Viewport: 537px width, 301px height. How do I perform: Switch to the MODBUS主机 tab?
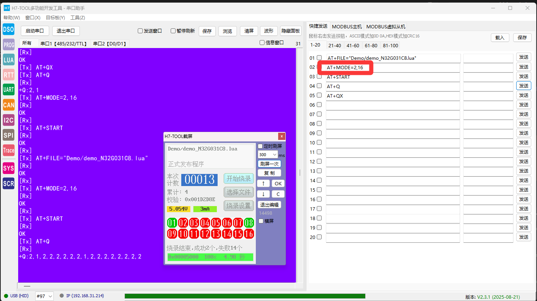tap(347, 26)
